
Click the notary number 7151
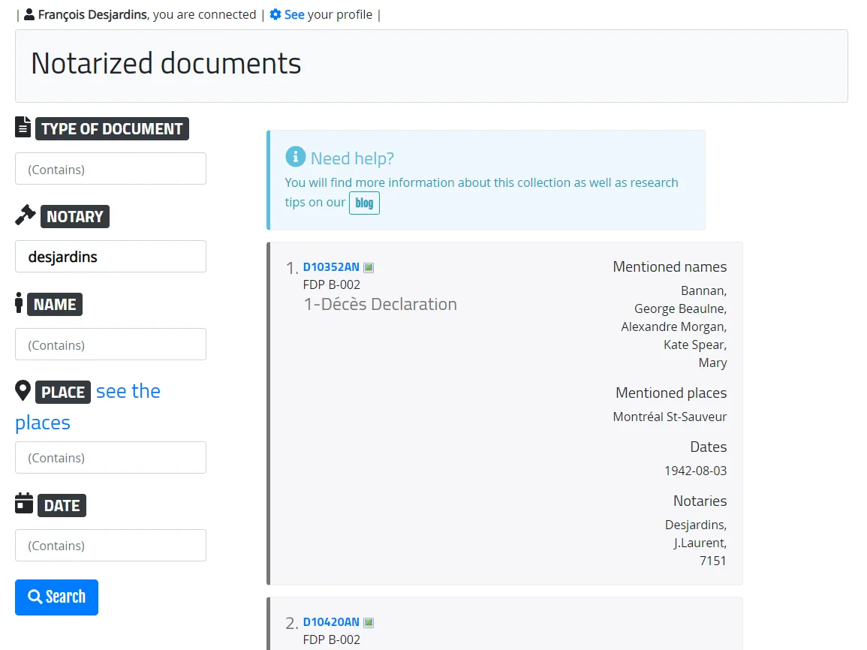712,561
